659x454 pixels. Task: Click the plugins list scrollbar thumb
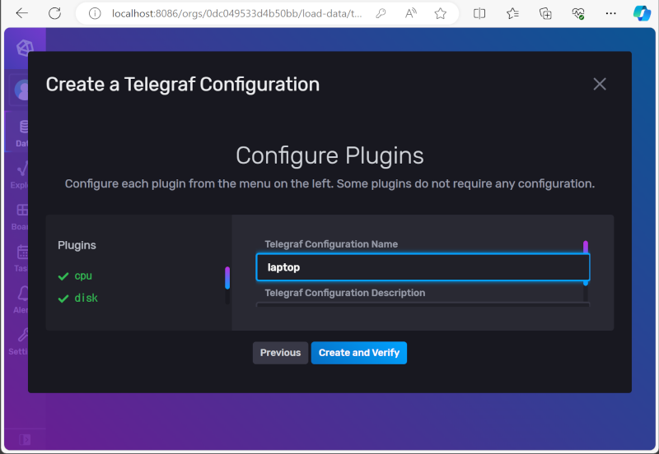(227, 278)
